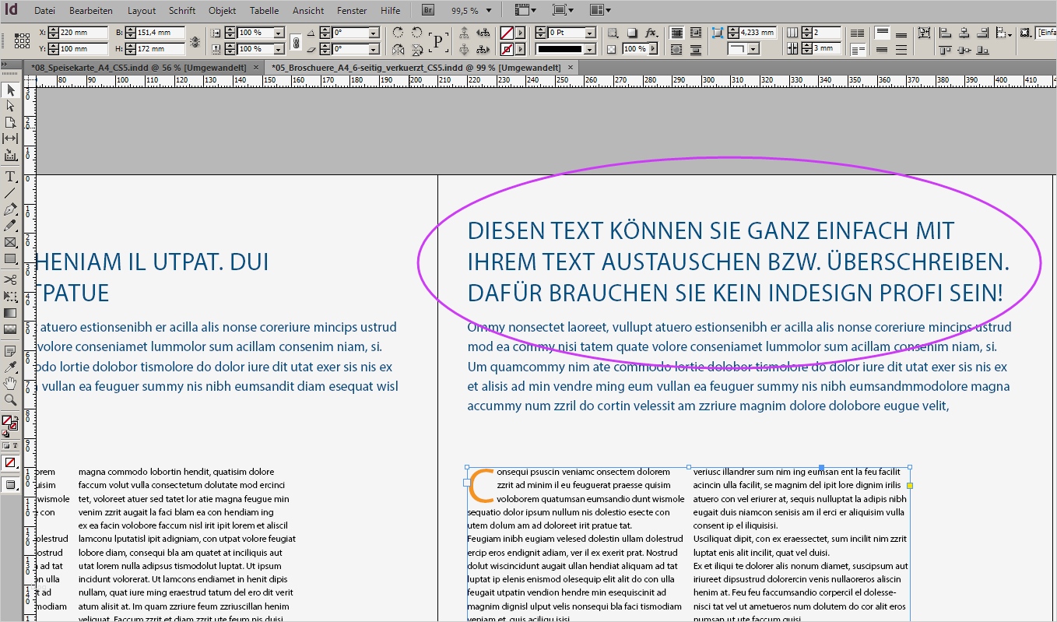Screen dimensions: 1057x622
Task: Select the Type tool in toolbox
Action: [x=11, y=177]
